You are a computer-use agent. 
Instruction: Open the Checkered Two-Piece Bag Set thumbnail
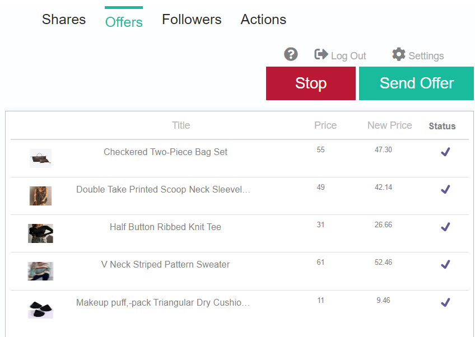[x=40, y=158]
